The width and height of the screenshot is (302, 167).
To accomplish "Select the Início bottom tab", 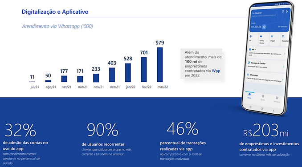I will 249,96.
